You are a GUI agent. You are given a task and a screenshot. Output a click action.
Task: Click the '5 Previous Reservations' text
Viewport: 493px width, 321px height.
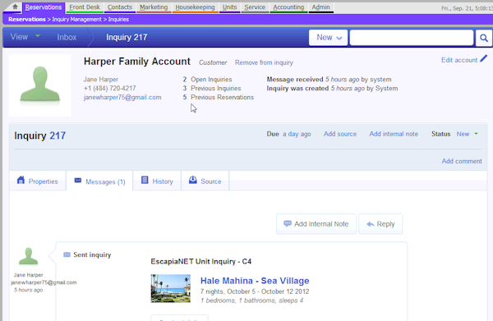pos(219,98)
